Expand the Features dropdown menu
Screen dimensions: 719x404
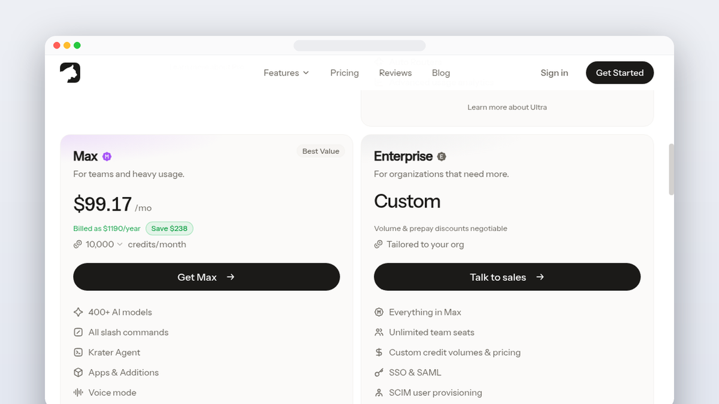coord(286,73)
